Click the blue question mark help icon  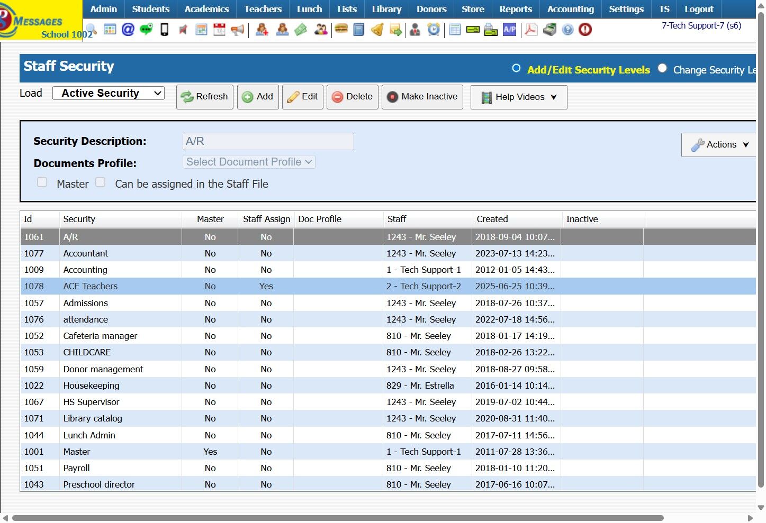pyautogui.click(x=567, y=30)
